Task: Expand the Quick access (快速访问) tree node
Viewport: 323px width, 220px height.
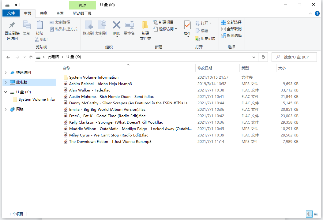Action: click(x=6, y=73)
